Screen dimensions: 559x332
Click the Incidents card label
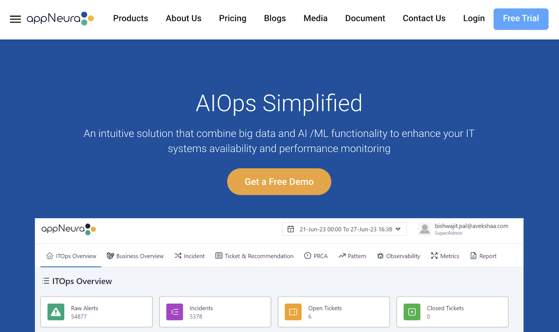[x=201, y=308]
